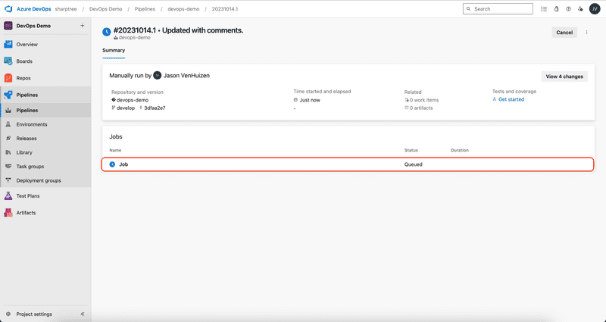Click 0 work items link
Image resolution: width=606 pixels, height=322 pixels.
(x=424, y=100)
